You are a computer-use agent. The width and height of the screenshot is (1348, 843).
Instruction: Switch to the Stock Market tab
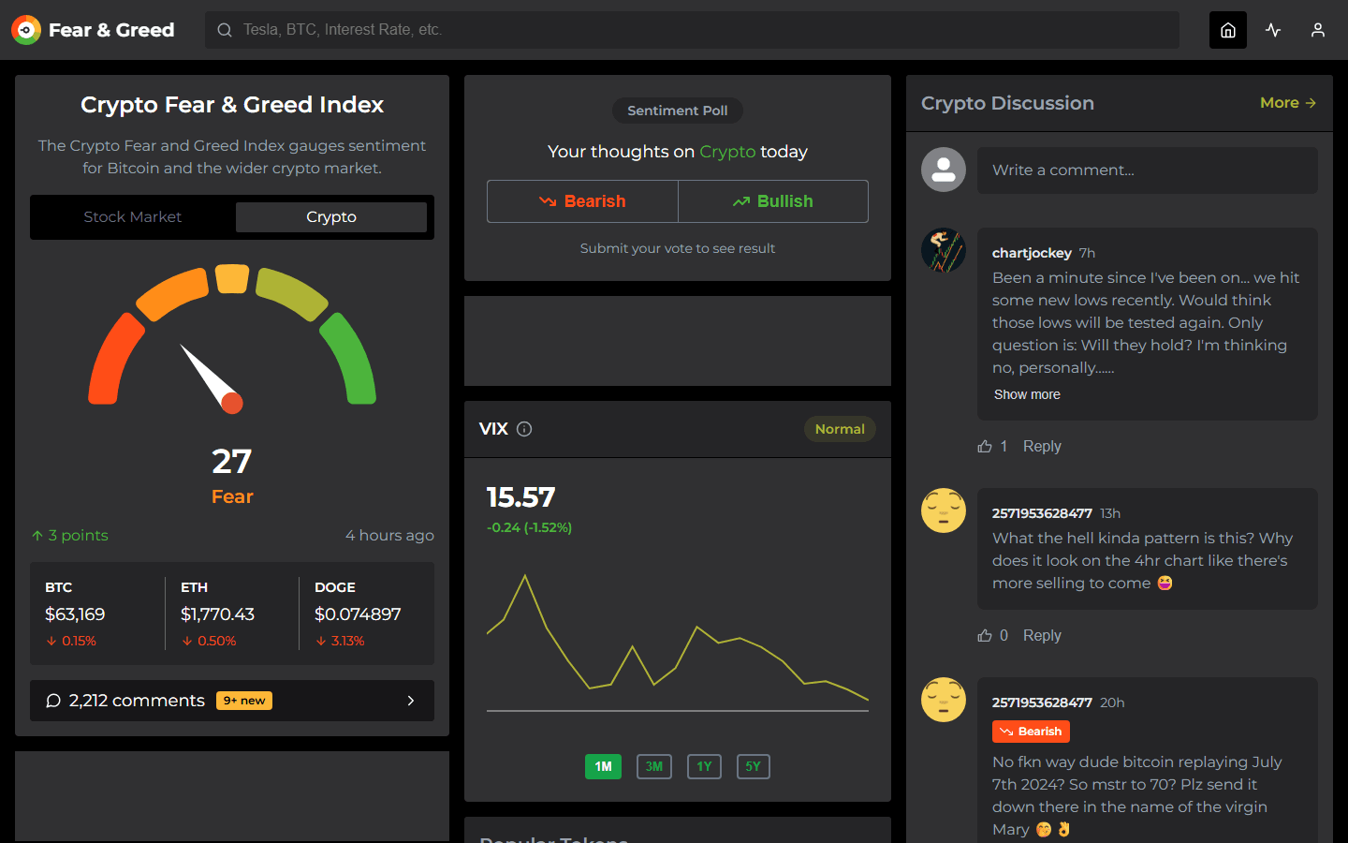pos(133,217)
